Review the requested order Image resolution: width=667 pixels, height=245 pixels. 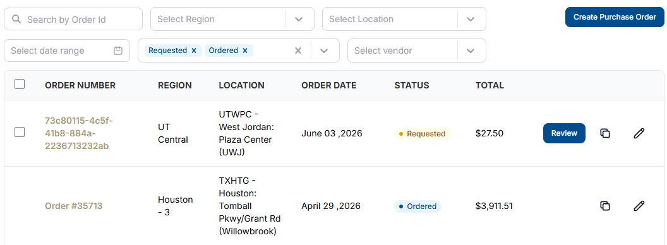coord(564,133)
